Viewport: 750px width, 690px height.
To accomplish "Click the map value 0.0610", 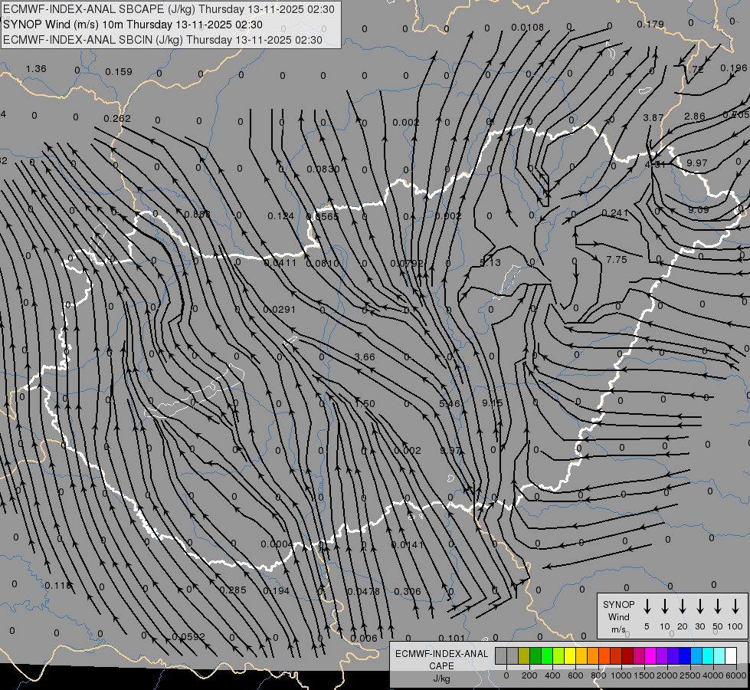I will click(x=323, y=264).
